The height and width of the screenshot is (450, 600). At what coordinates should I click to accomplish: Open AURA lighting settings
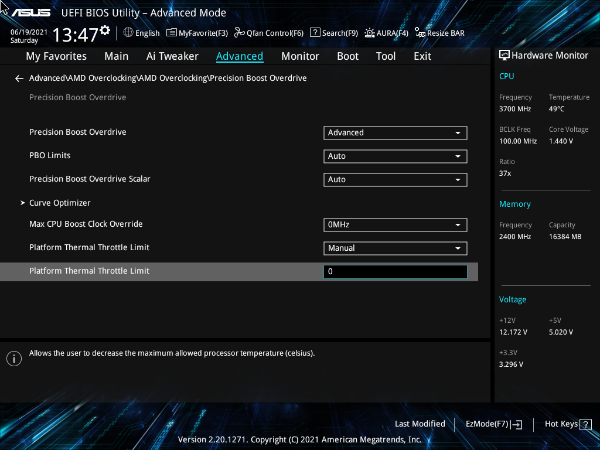point(386,33)
